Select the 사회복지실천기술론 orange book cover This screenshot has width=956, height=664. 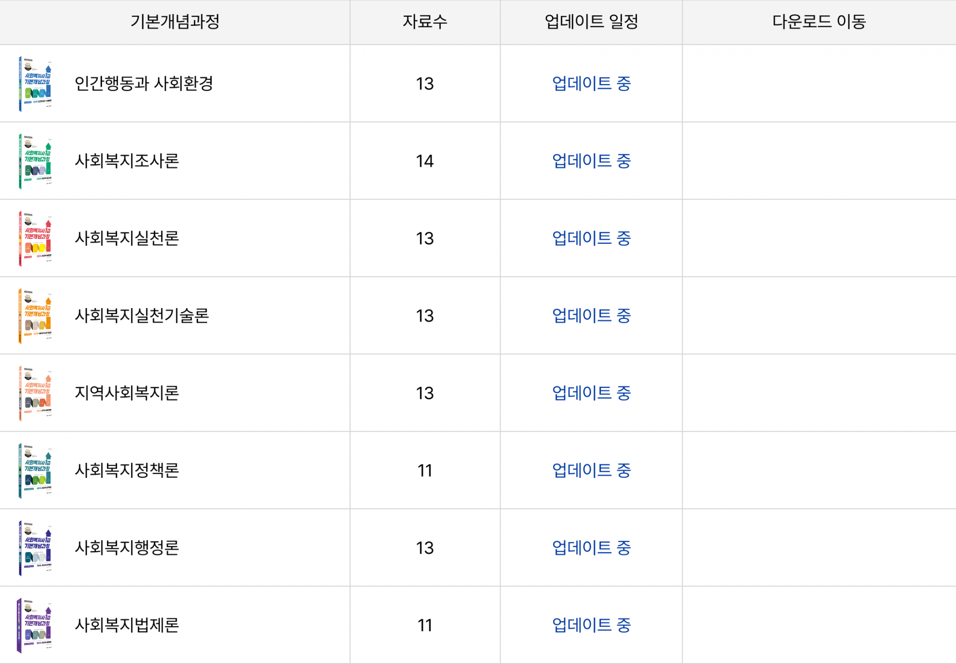click(x=35, y=316)
